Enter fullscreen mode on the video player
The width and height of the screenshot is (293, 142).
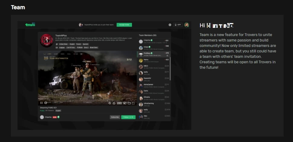pyautogui.click(x=133, y=103)
